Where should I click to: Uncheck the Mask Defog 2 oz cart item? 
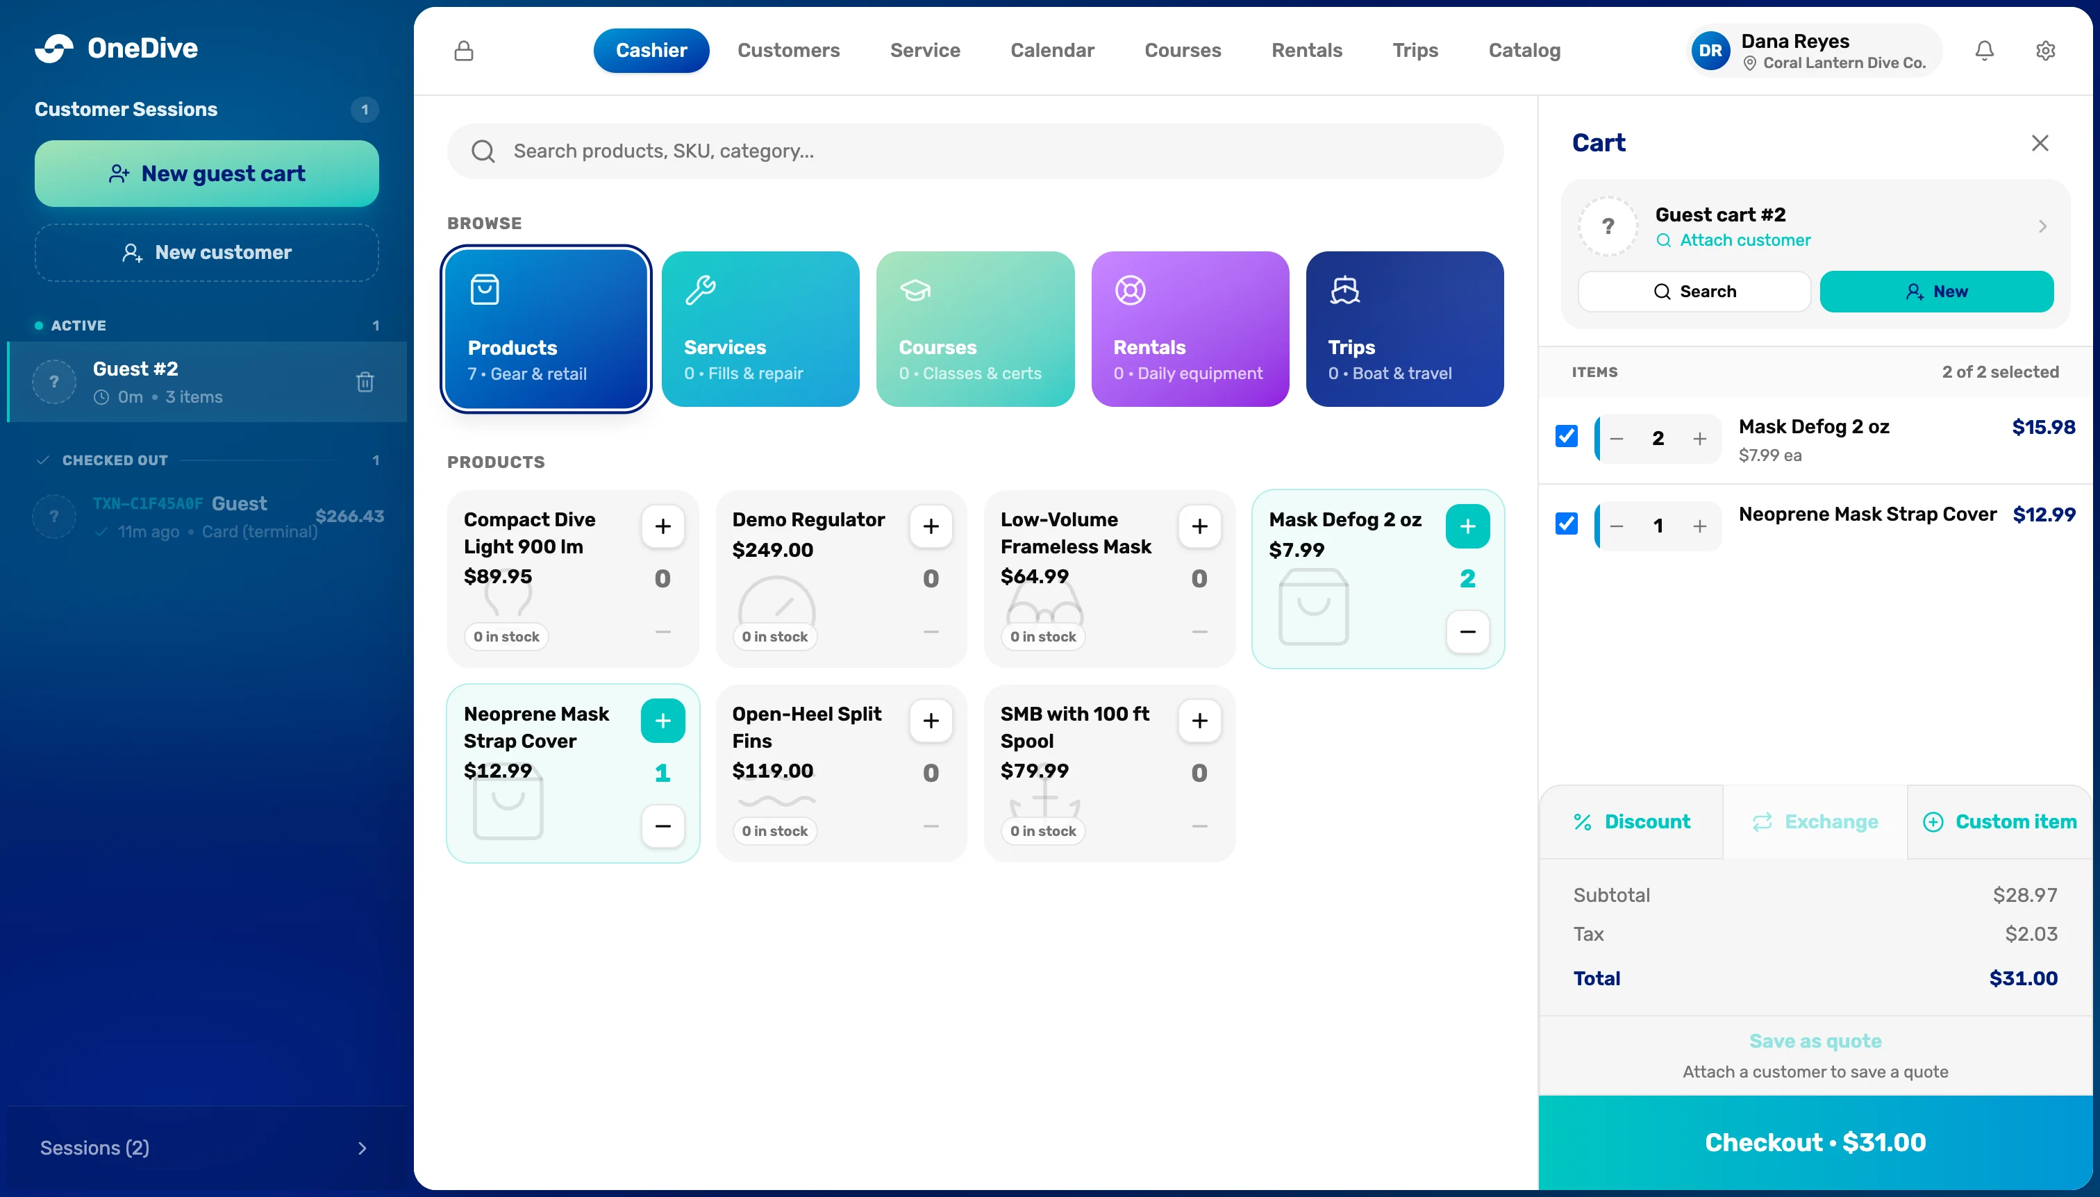1567,436
